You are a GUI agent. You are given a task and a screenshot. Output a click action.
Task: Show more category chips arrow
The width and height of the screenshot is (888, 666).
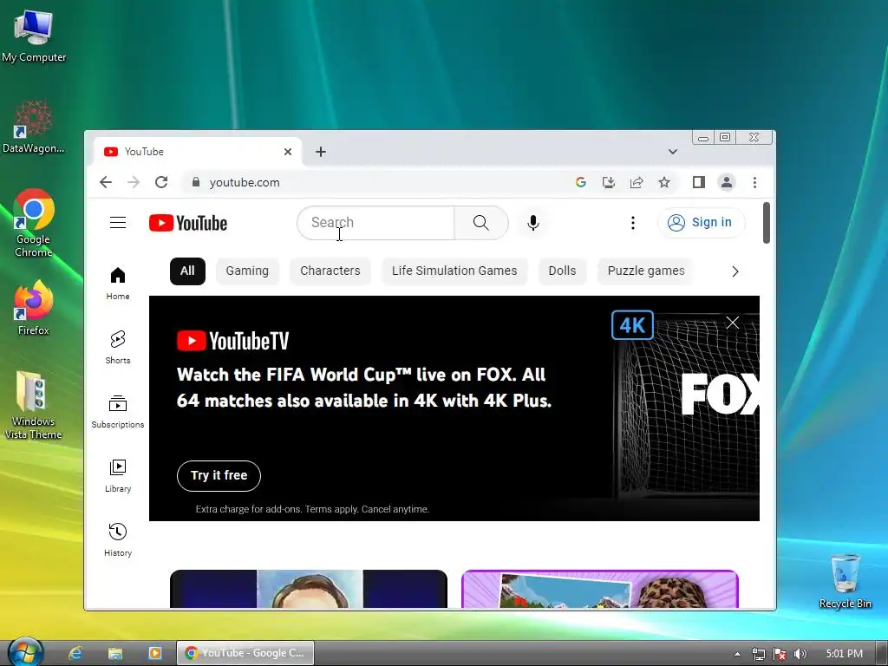[x=735, y=271]
